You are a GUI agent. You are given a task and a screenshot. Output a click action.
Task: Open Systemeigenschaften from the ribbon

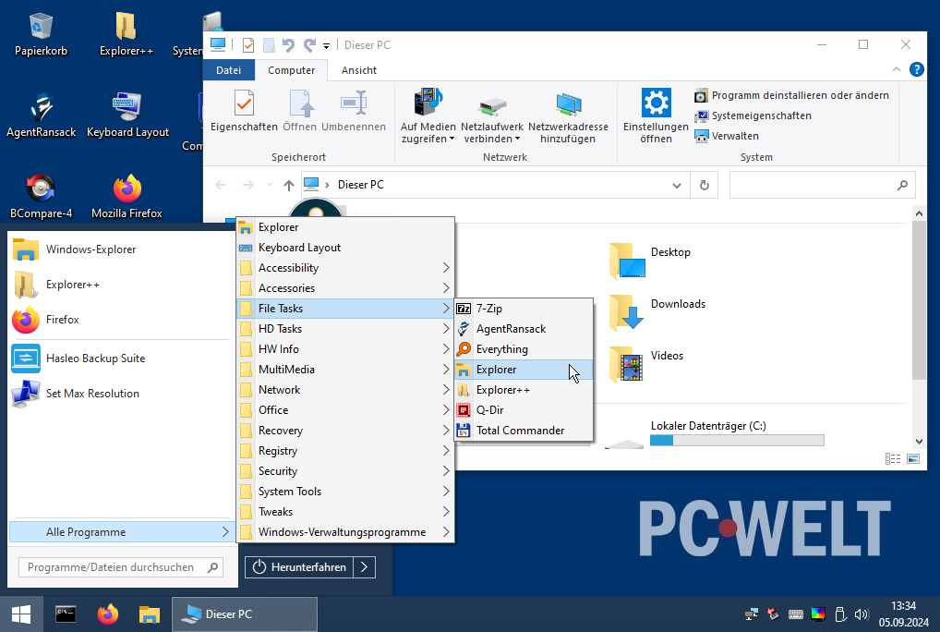point(753,115)
